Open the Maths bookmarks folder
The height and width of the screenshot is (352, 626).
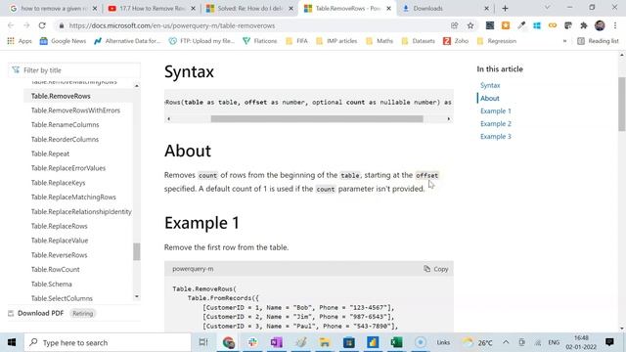[380, 41]
